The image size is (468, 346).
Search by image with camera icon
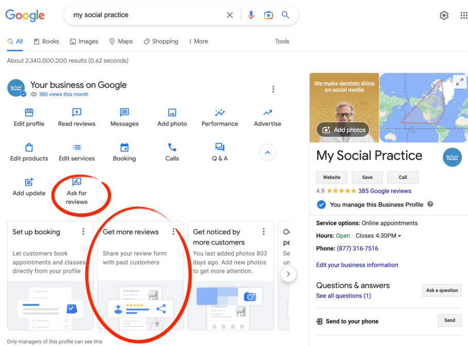pos(269,15)
